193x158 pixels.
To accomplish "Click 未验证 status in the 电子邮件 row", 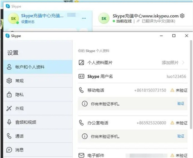I will 181,155.
